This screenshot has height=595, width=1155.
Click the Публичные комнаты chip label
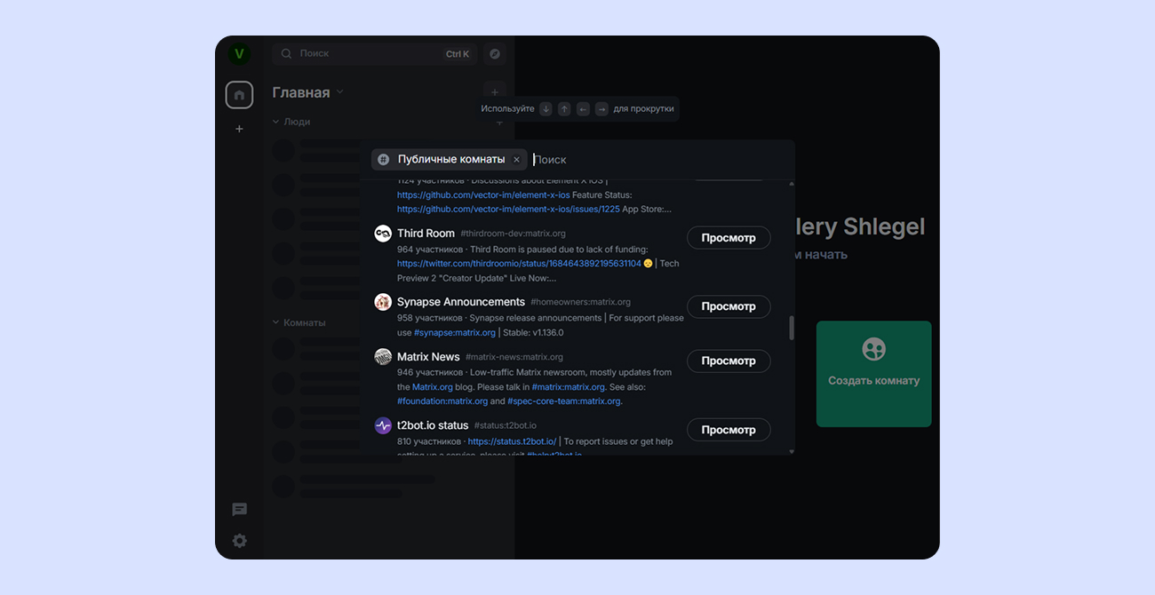click(451, 160)
